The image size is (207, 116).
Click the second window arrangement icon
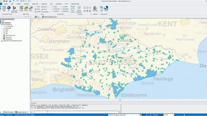87,8
